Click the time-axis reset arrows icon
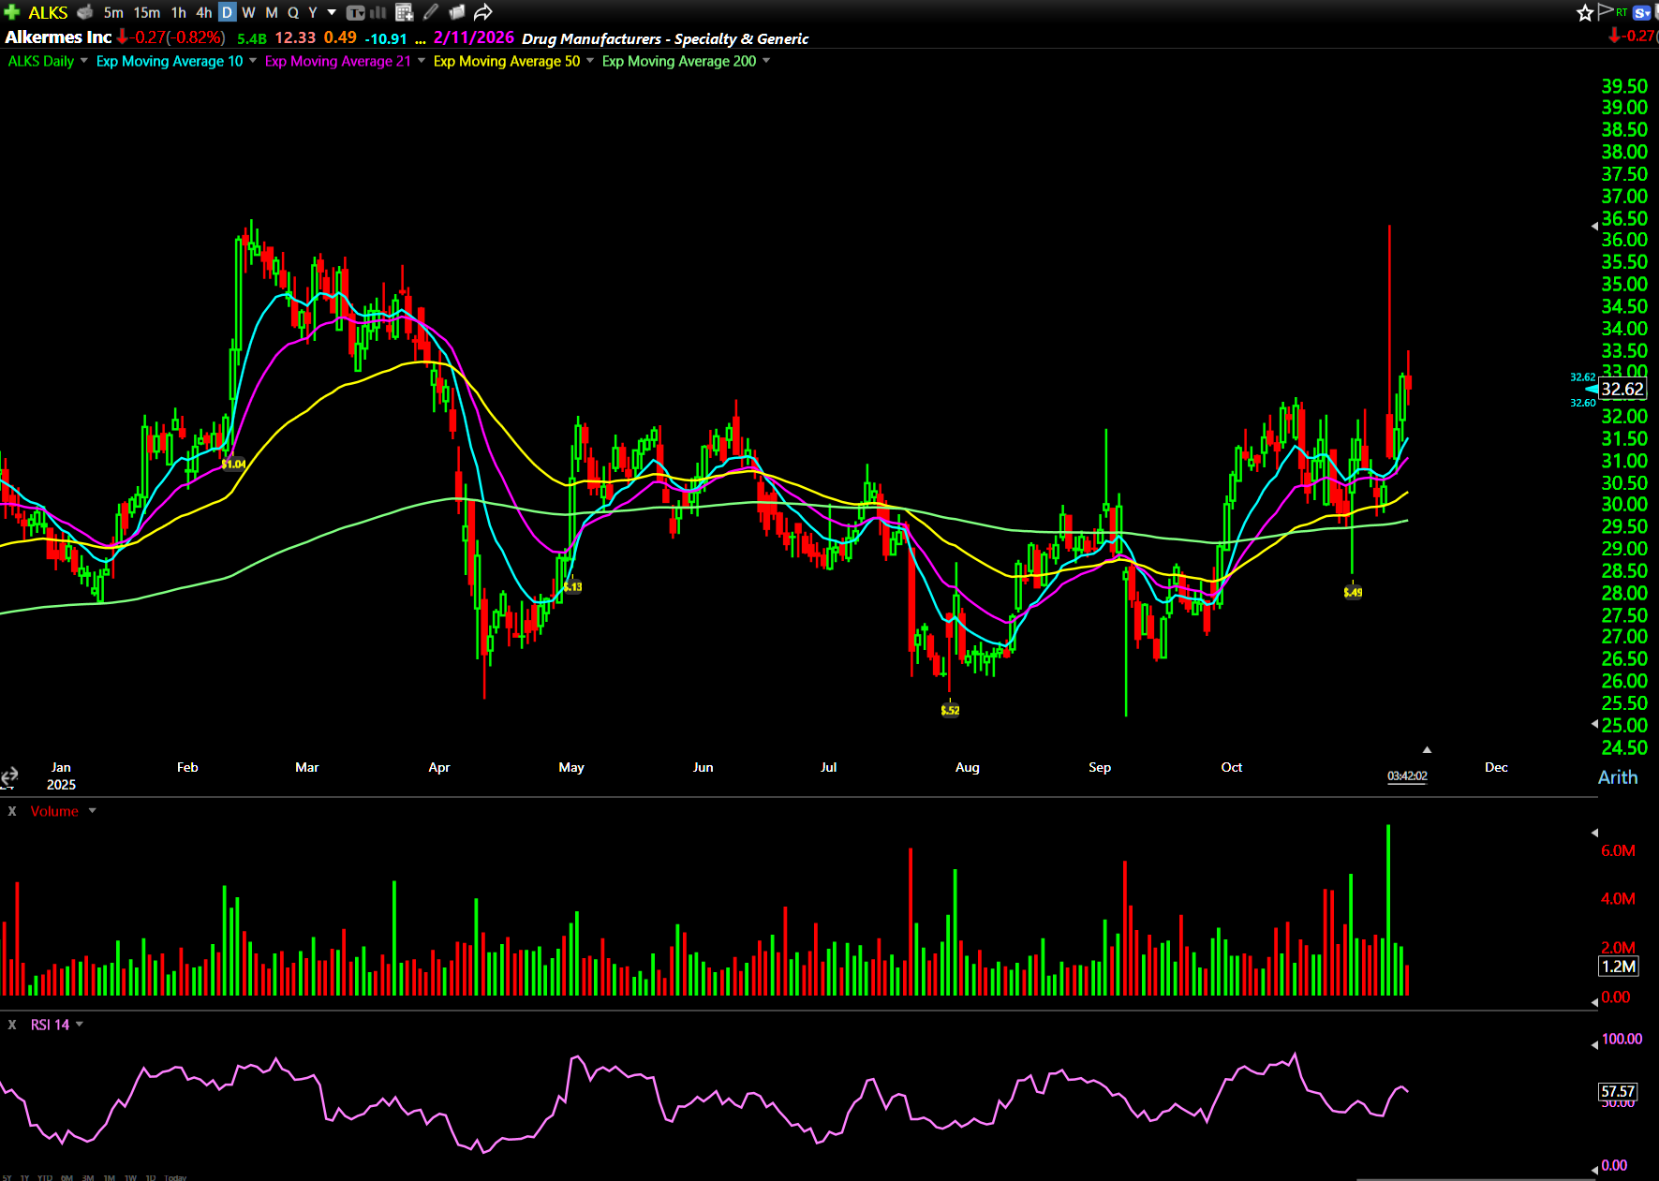This screenshot has width=1659, height=1181. coord(9,776)
